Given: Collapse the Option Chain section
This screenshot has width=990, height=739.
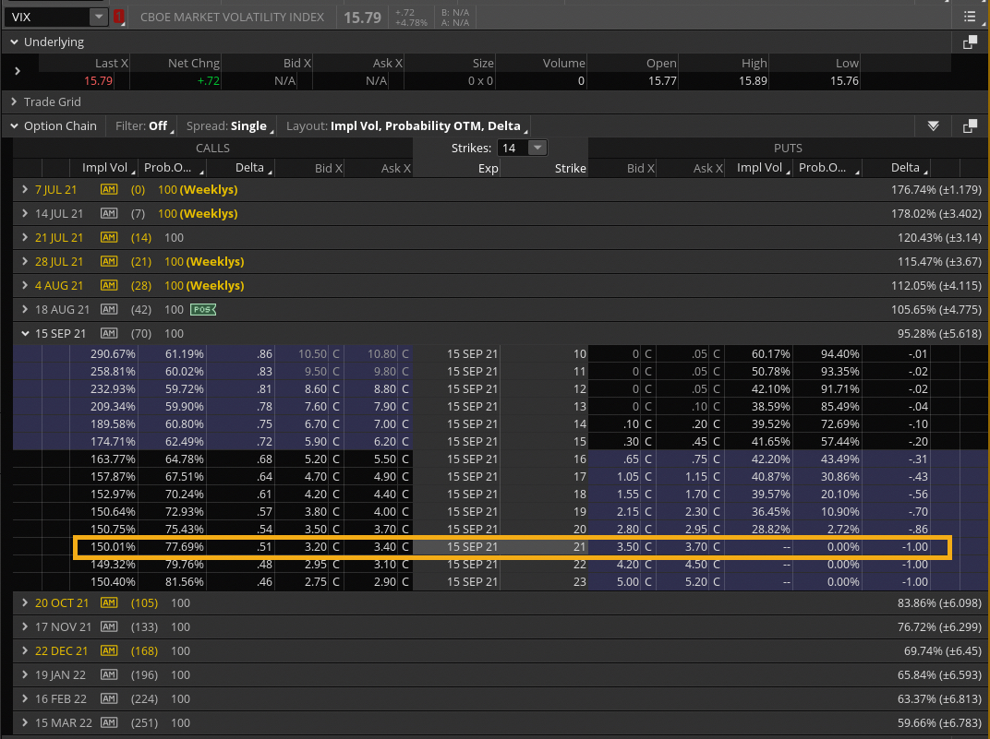Looking at the screenshot, I should (x=14, y=126).
